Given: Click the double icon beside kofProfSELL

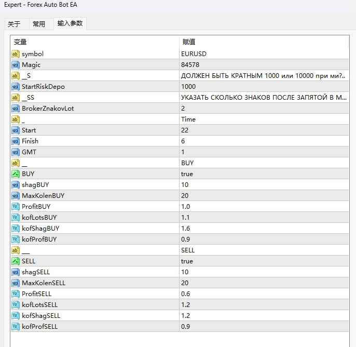Looking at the screenshot, I should tap(15, 327).
